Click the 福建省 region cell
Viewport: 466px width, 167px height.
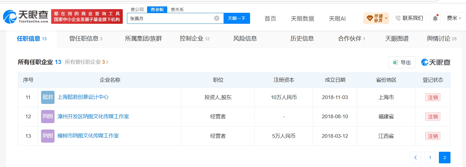pyautogui.click(x=386, y=117)
